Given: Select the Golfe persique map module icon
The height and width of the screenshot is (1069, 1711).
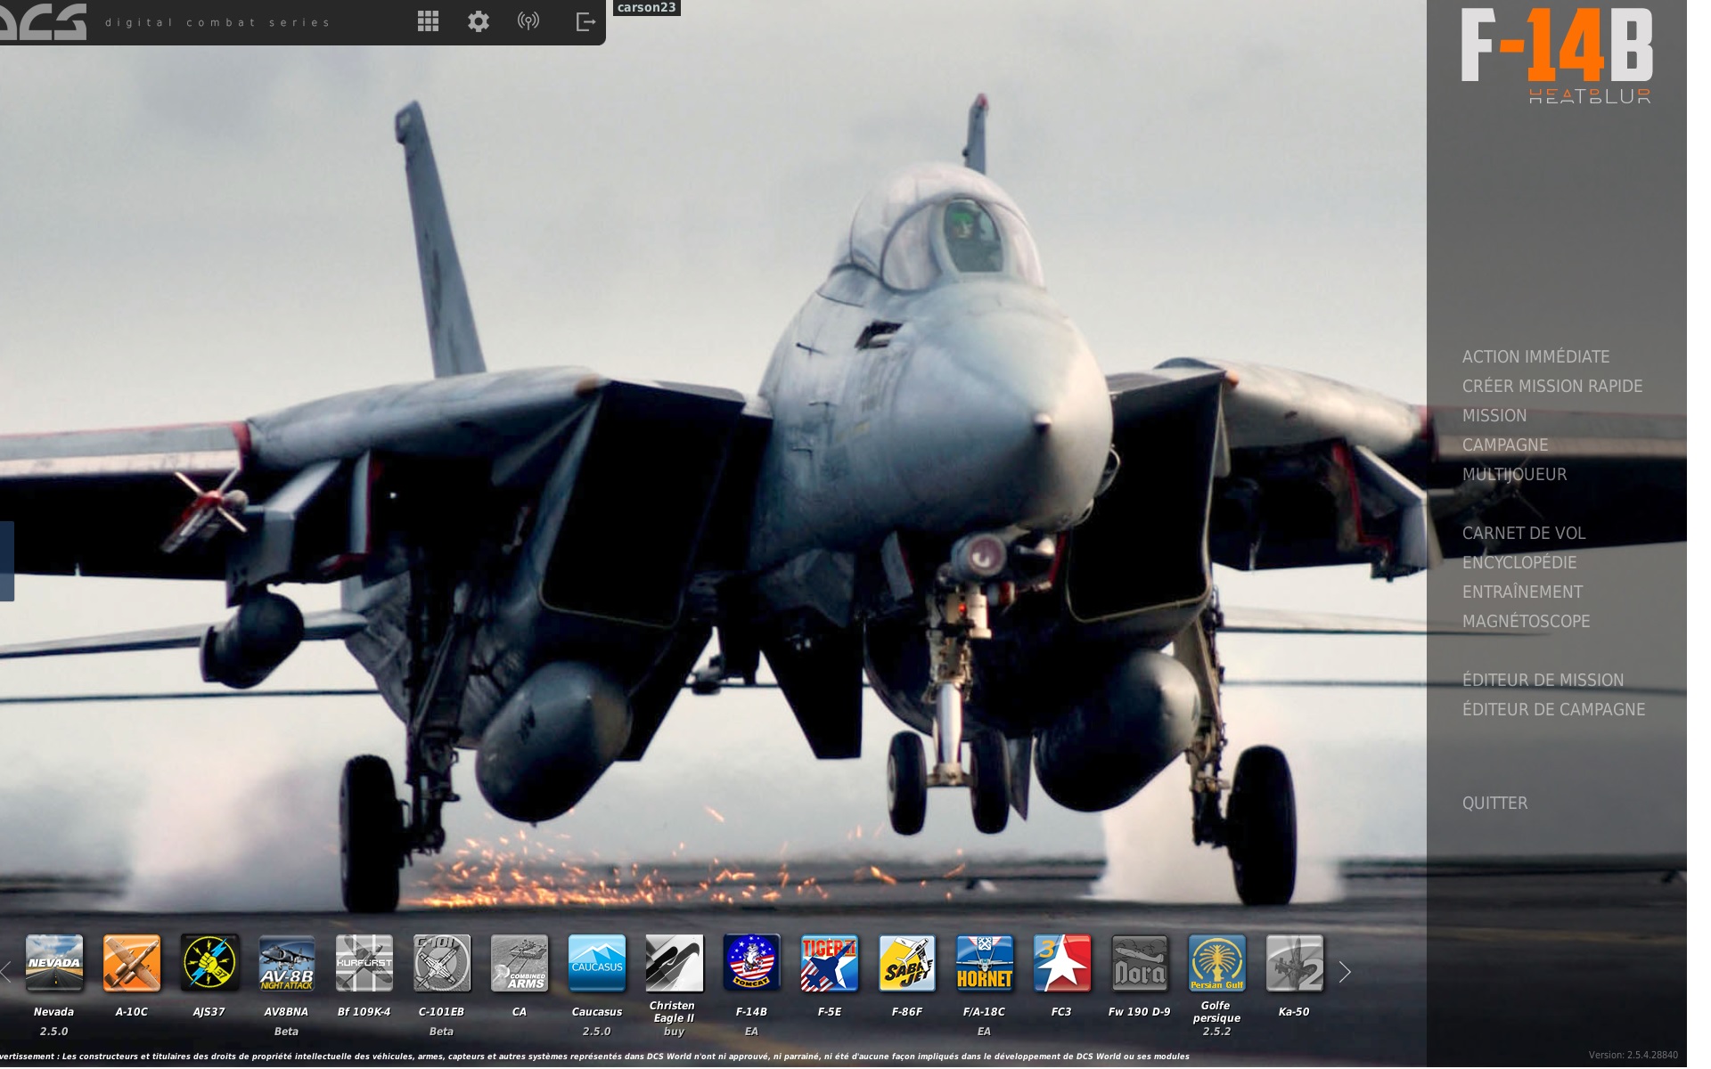Looking at the screenshot, I should coord(1217,963).
